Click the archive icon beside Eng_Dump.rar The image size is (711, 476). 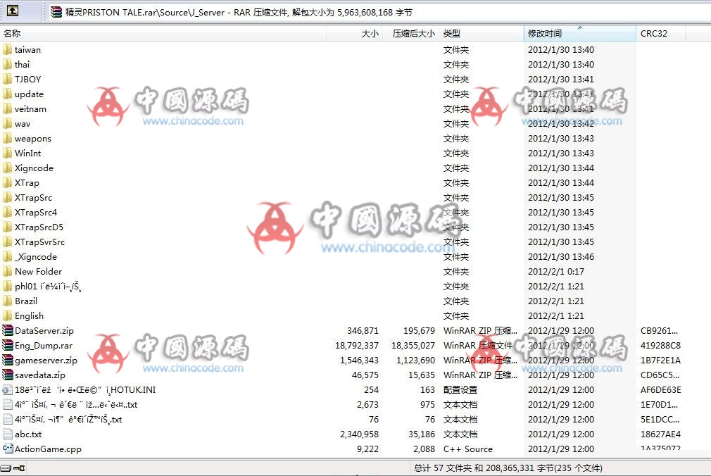pyautogui.click(x=8, y=345)
